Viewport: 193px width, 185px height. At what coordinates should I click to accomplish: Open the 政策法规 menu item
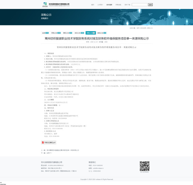coord(118,5)
